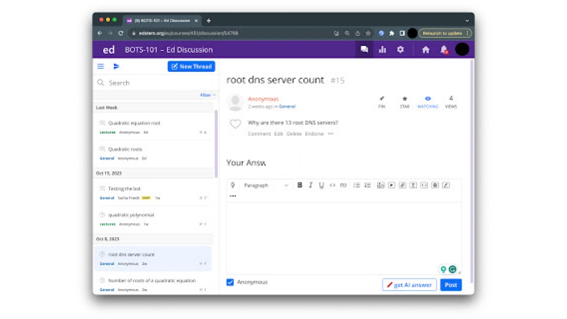
Task: Open a new browser tab
Action: (x=209, y=20)
